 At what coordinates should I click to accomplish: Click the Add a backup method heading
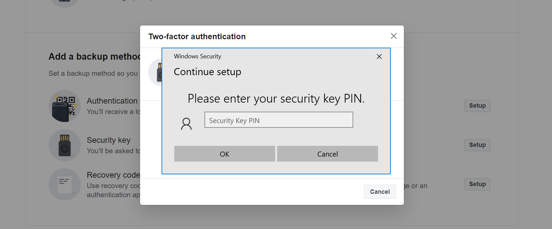(94, 57)
